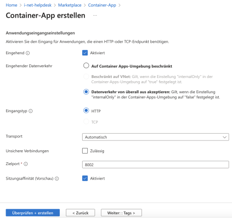Click info icon next to Zielport
This screenshot has width=232, height=218.
tap(26, 164)
